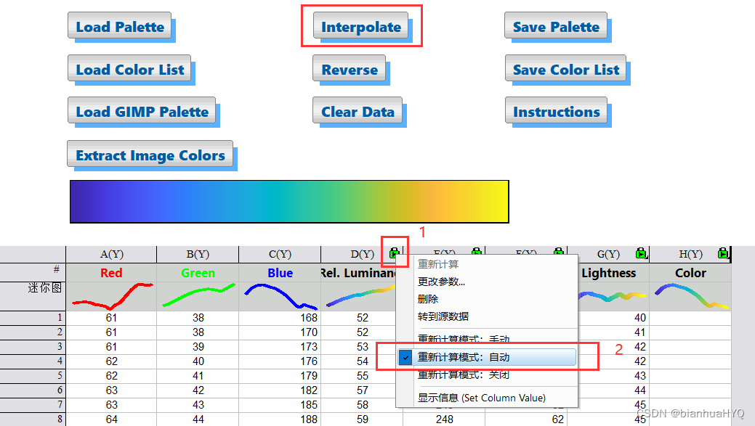Click the lock icon on column G(Y)
The image size is (755, 426).
coord(641,253)
